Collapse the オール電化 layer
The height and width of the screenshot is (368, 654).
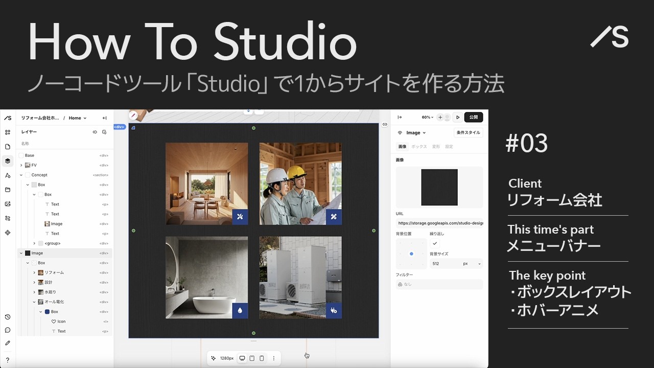click(x=34, y=302)
